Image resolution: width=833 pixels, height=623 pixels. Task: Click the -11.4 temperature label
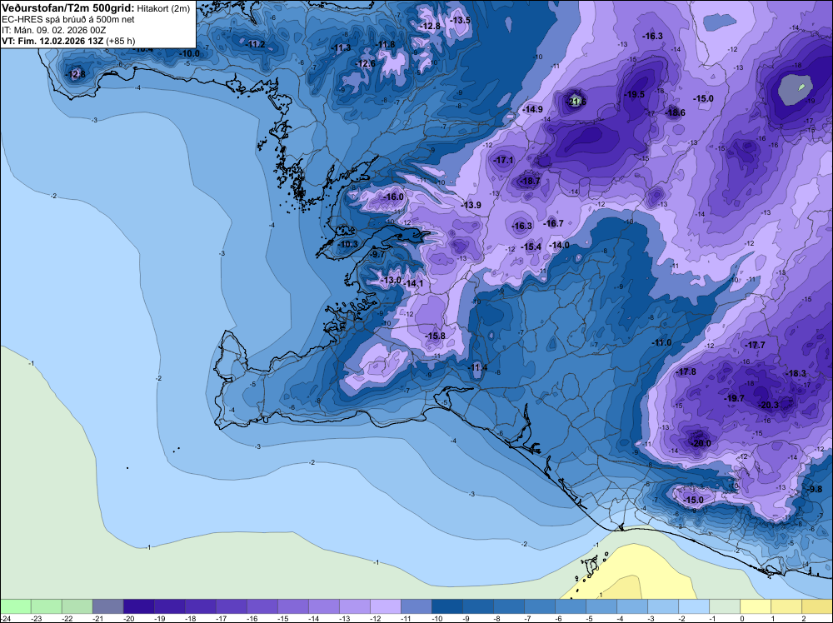[x=477, y=367]
